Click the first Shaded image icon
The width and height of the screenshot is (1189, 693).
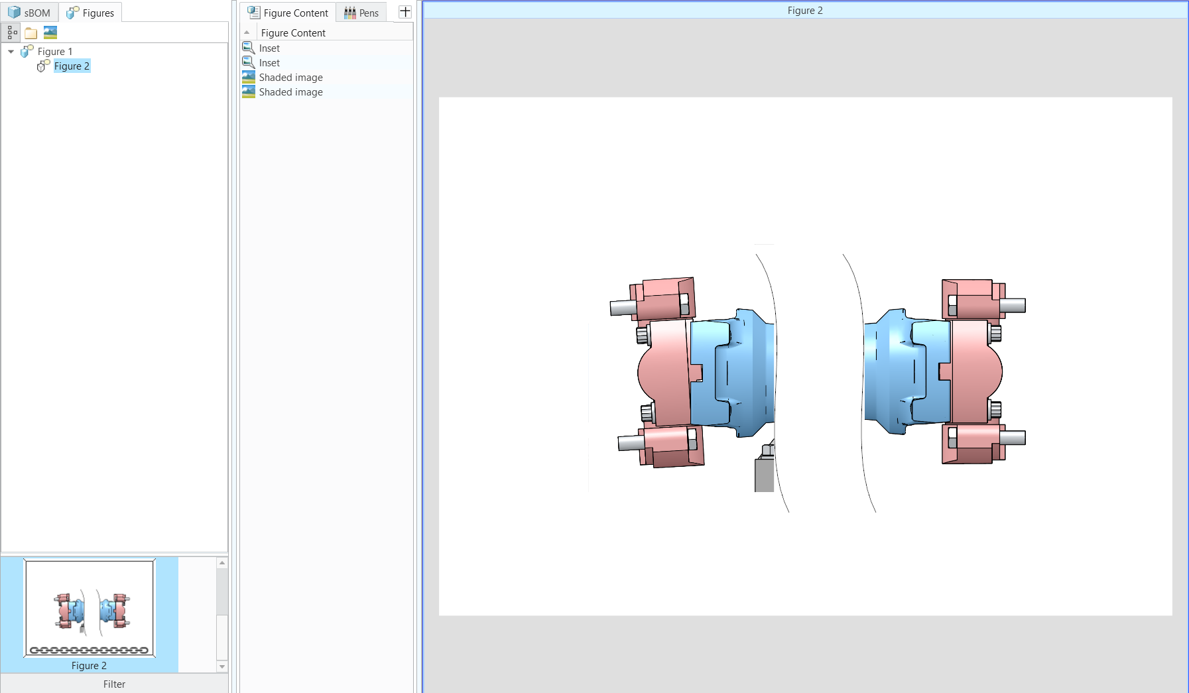[247, 77]
